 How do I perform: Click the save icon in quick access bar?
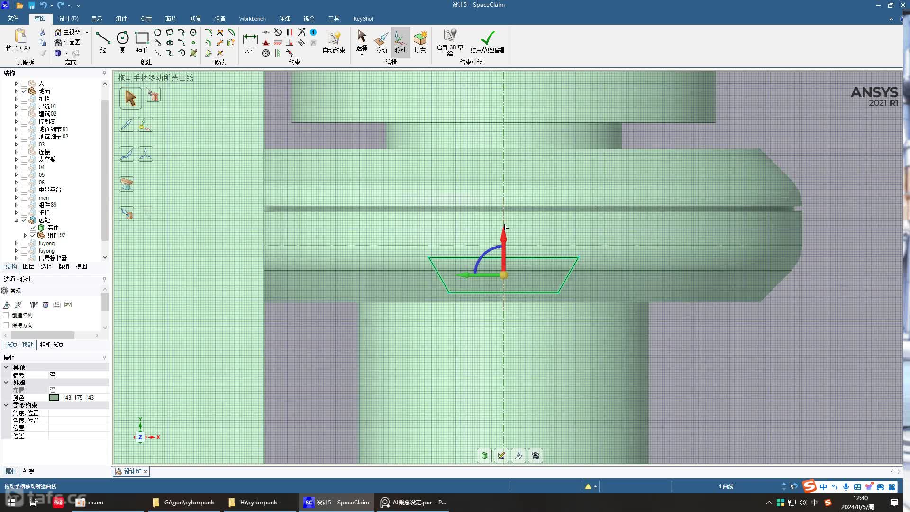point(31,5)
